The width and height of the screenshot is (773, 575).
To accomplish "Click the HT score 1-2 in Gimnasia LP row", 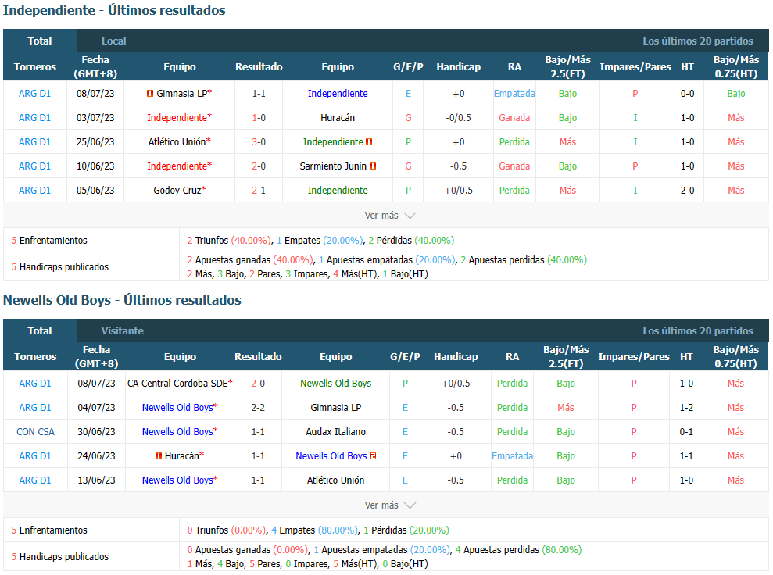I will (x=687, y=408).
